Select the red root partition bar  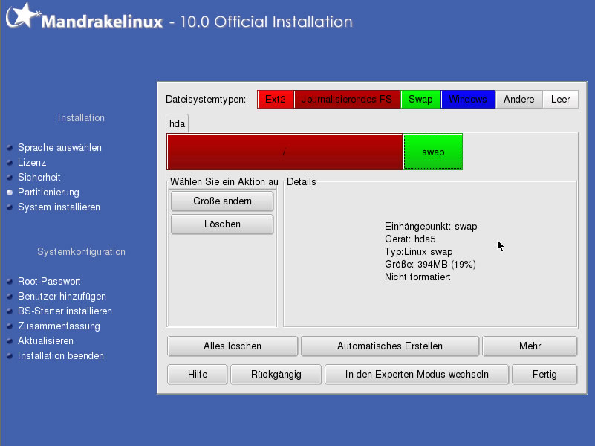[x=285, y=152]
